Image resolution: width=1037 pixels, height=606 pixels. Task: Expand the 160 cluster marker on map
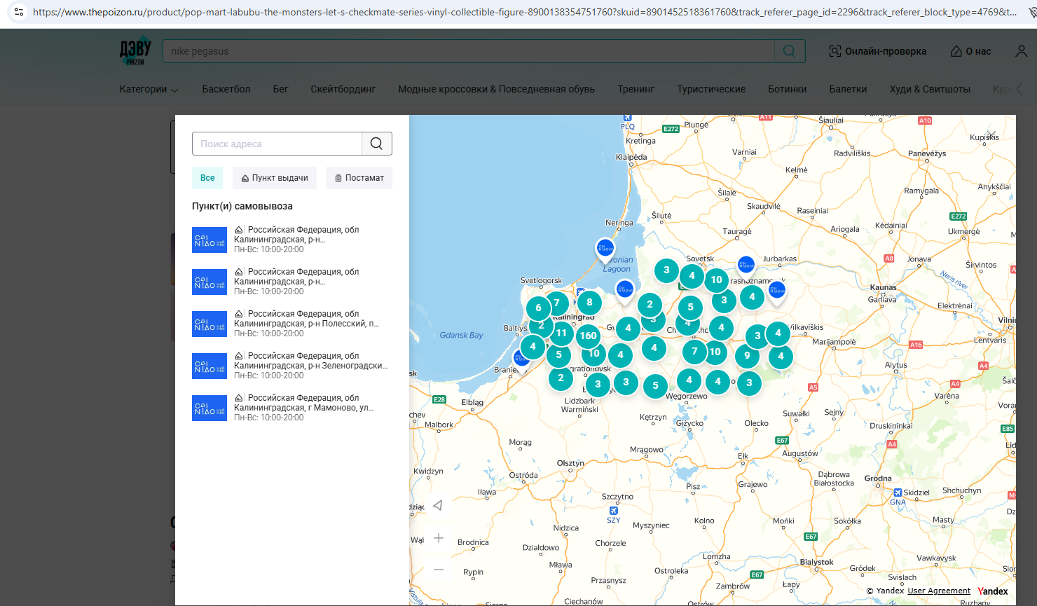(588, 336)
